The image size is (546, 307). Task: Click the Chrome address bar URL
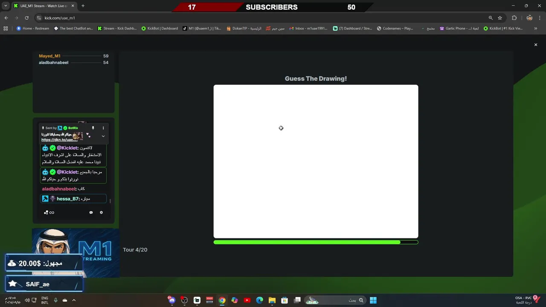[x=60, y=18]
